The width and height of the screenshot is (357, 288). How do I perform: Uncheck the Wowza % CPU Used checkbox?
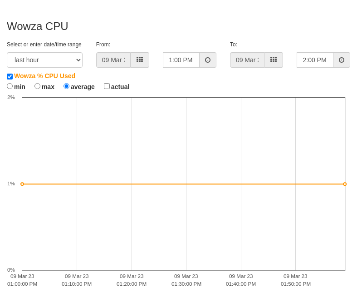click(10, 76)
